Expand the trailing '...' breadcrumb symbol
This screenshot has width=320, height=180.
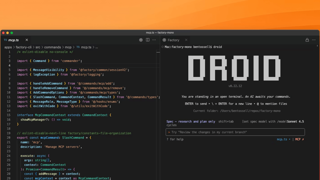(x=96, y=47)
